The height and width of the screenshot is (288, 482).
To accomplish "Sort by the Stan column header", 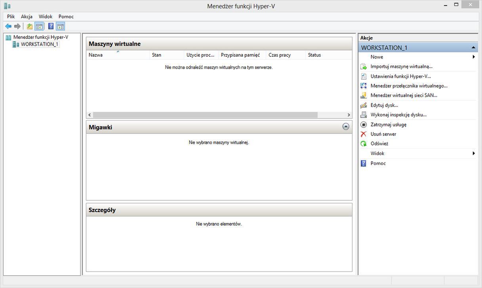I will (x=168, y=55).
